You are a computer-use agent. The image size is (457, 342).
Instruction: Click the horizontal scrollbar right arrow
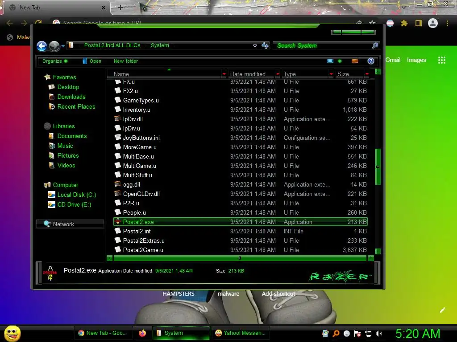click(371, 258)
